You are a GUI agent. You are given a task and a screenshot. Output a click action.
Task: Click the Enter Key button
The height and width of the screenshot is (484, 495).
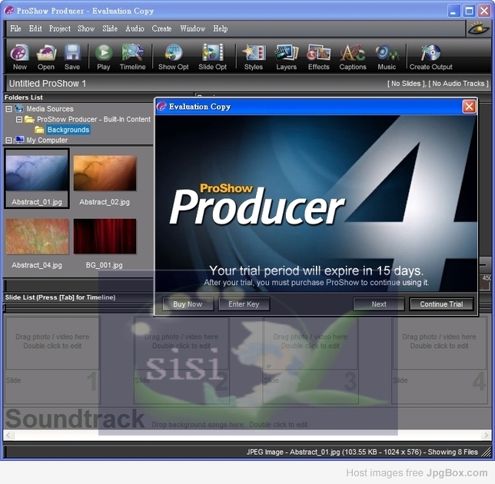coord(244,304)
